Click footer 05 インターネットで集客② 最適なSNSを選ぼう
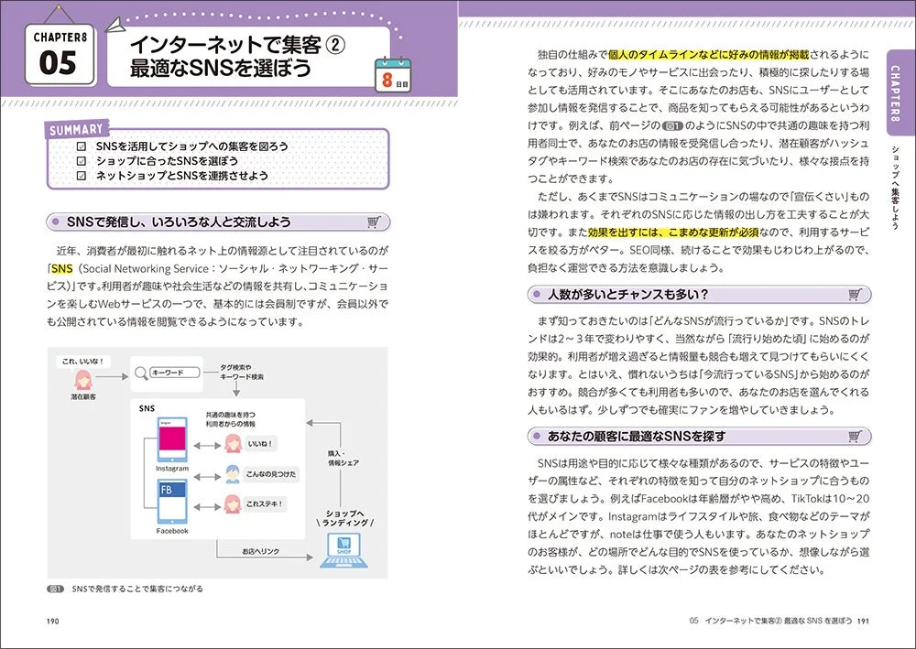916x649 pixels. pyautogui.click(x=770, y=621)
